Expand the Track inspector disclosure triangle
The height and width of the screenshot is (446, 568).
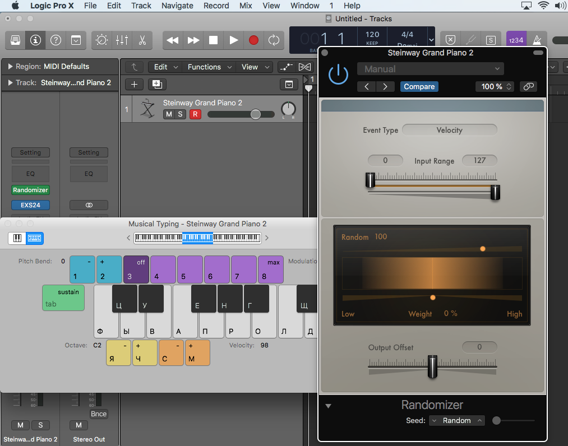pos(10,83)
